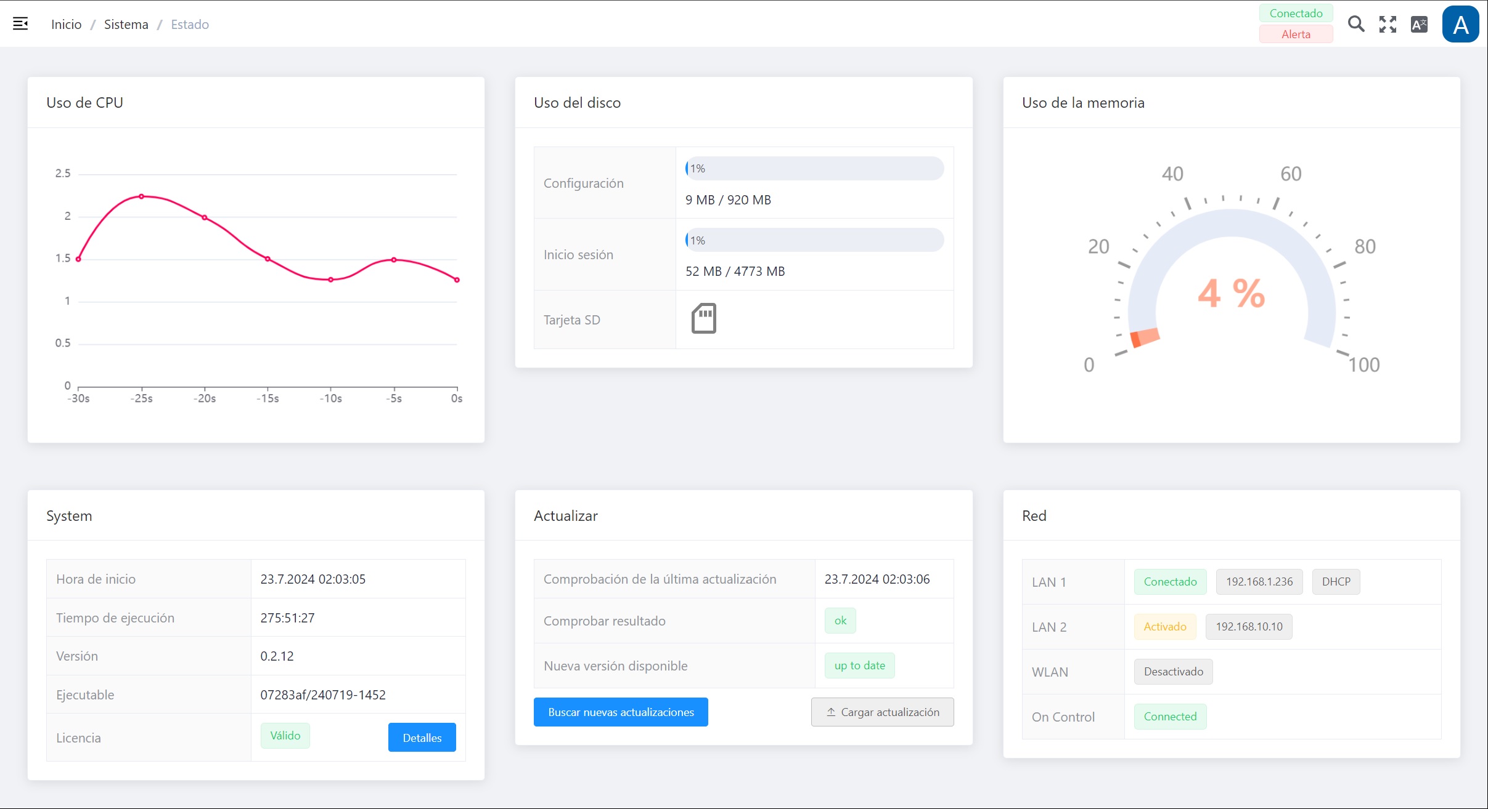This screenshot has height=809, width=1488.
Task: Click the Conectado status badge in header
Action: 1296,14
